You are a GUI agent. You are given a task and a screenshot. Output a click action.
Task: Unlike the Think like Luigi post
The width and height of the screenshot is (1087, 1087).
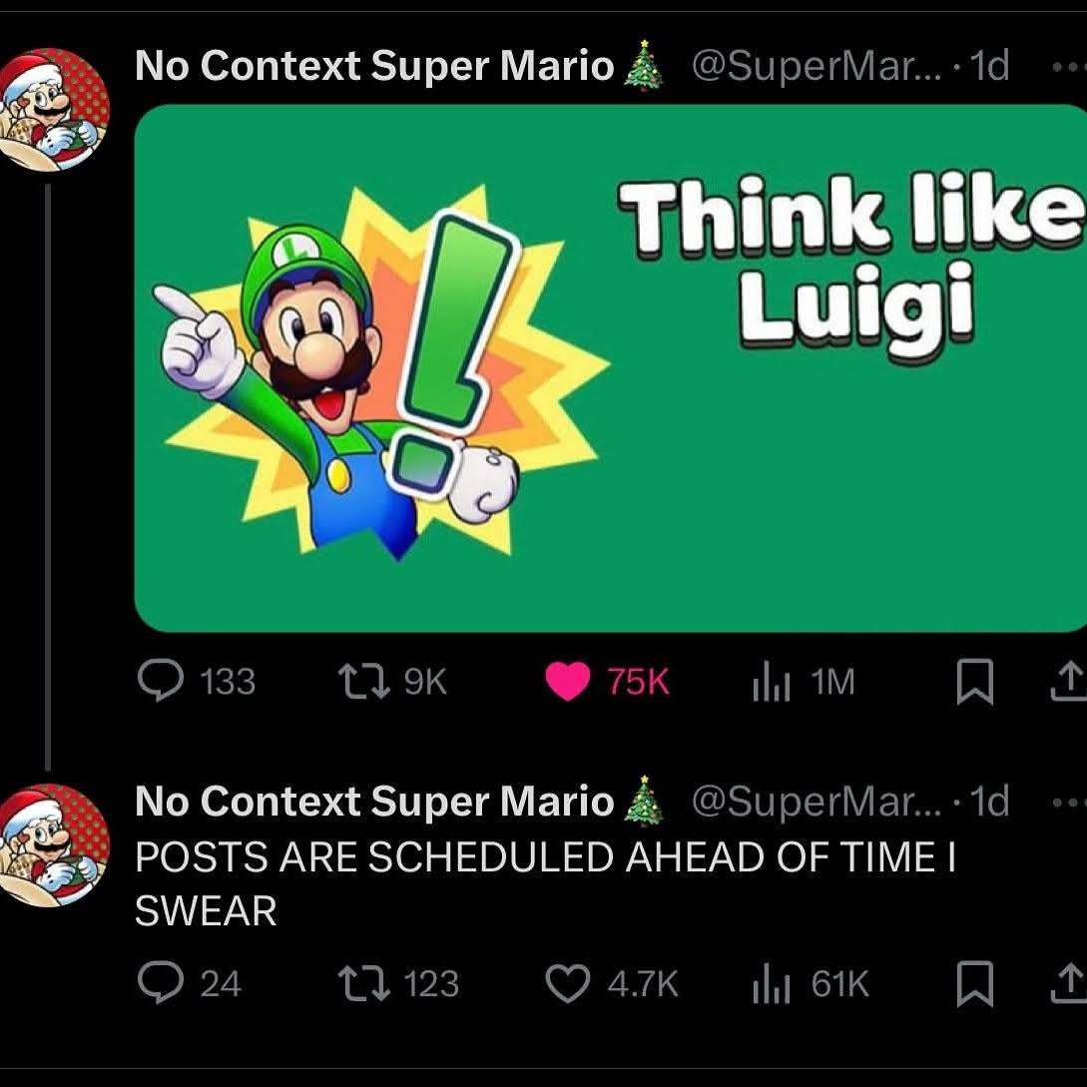point(567,683)
